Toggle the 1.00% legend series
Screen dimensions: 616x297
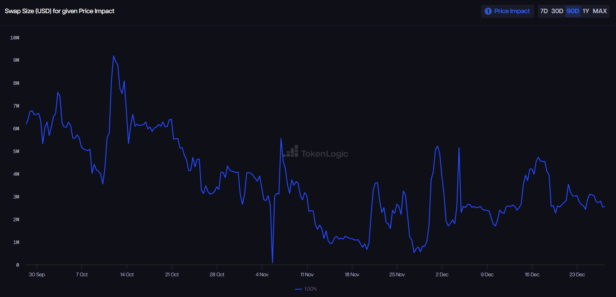click(x=306, y=289)
